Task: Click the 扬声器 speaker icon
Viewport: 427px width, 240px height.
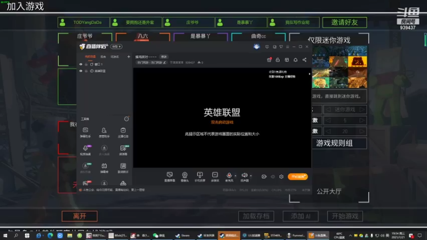Action: point(244,177)
